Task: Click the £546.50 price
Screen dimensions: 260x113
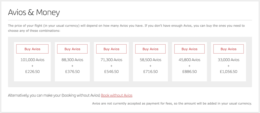Action: point(111,72)
